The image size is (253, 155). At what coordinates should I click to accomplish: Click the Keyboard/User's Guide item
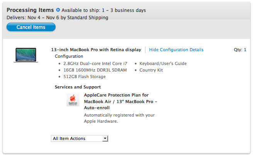163,63
